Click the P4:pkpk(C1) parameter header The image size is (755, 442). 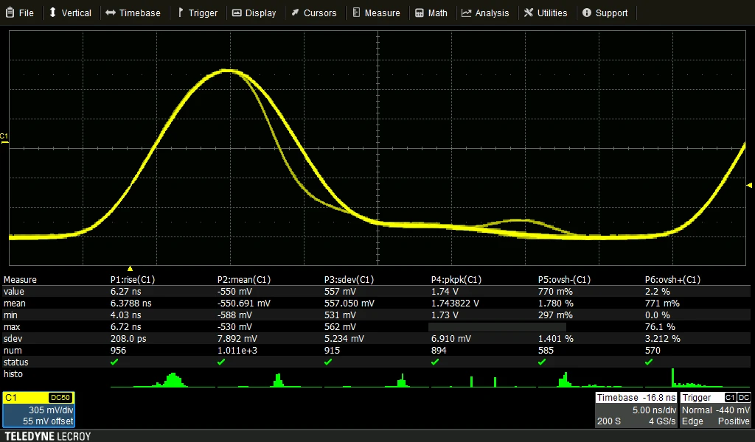(x=456, y=280)
